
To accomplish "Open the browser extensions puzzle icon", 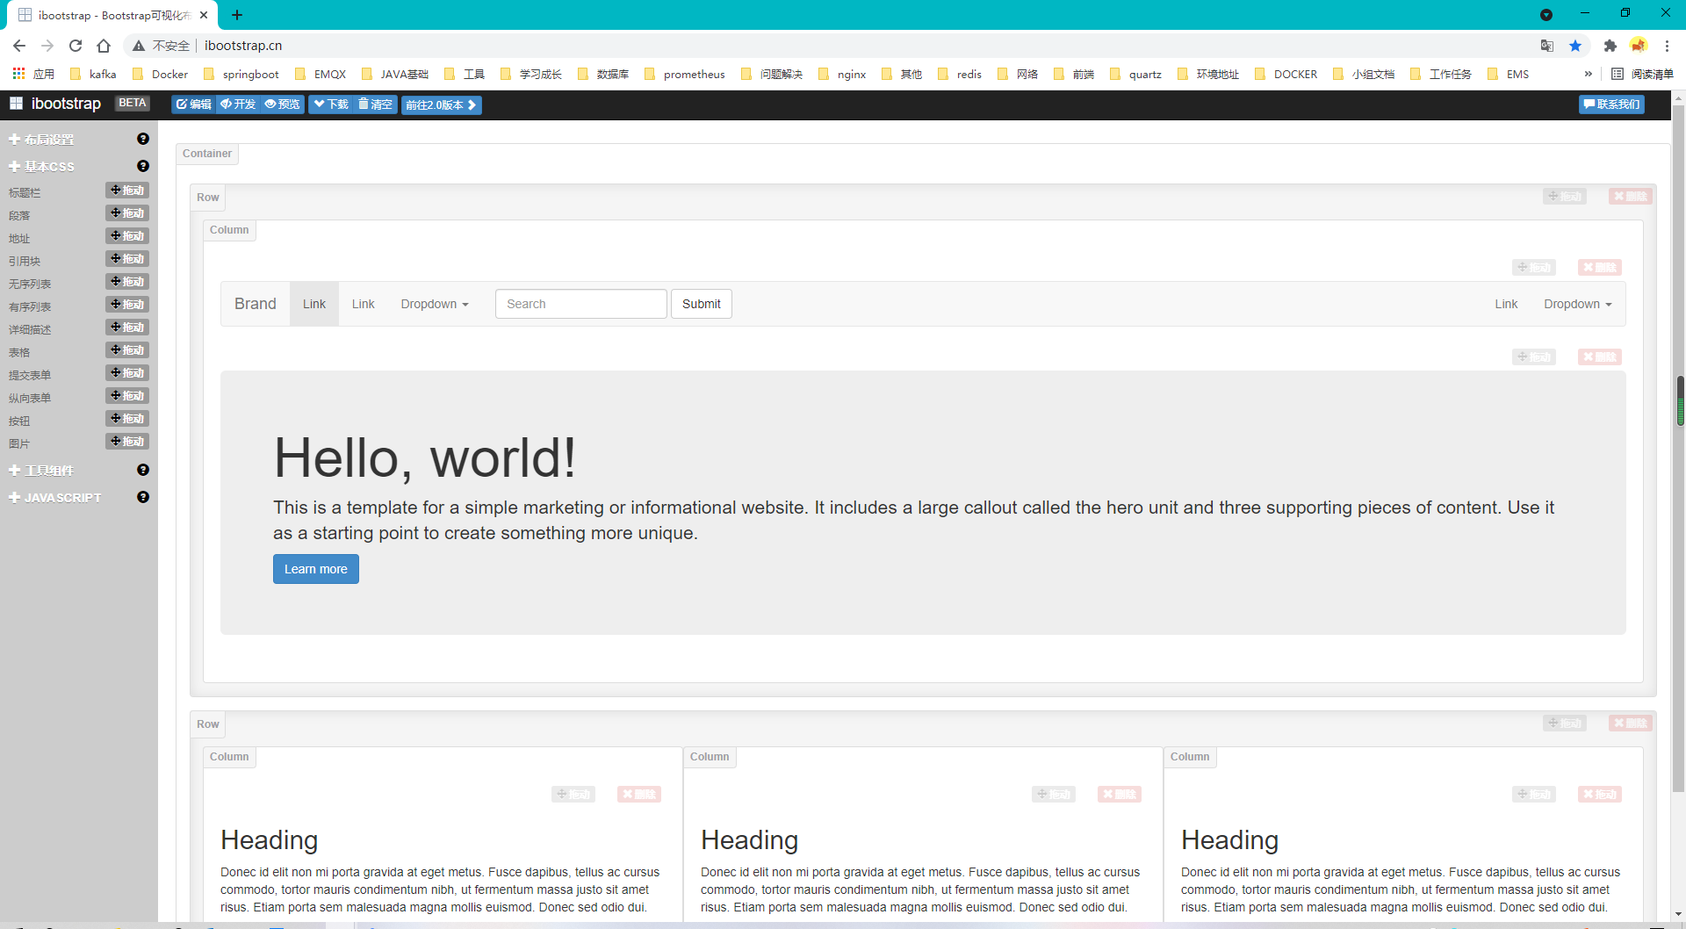I will tap(1610, 46).
